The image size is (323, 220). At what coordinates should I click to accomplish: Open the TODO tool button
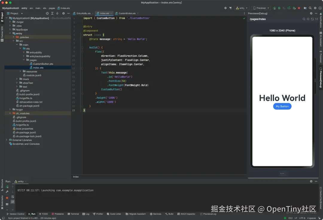(x=43, y=214)
